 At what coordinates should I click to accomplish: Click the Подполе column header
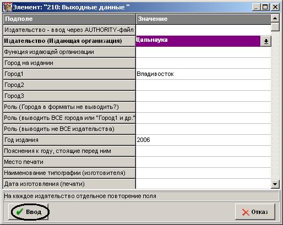[69, 19]
